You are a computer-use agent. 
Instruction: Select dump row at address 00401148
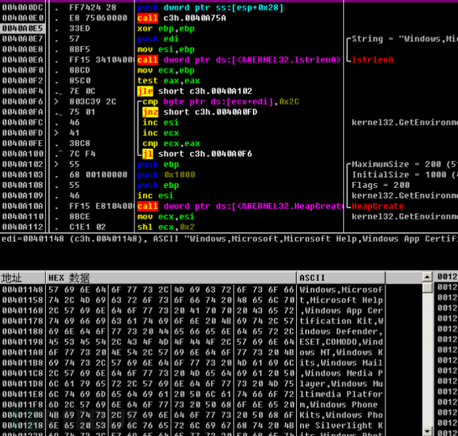point(23,290)
